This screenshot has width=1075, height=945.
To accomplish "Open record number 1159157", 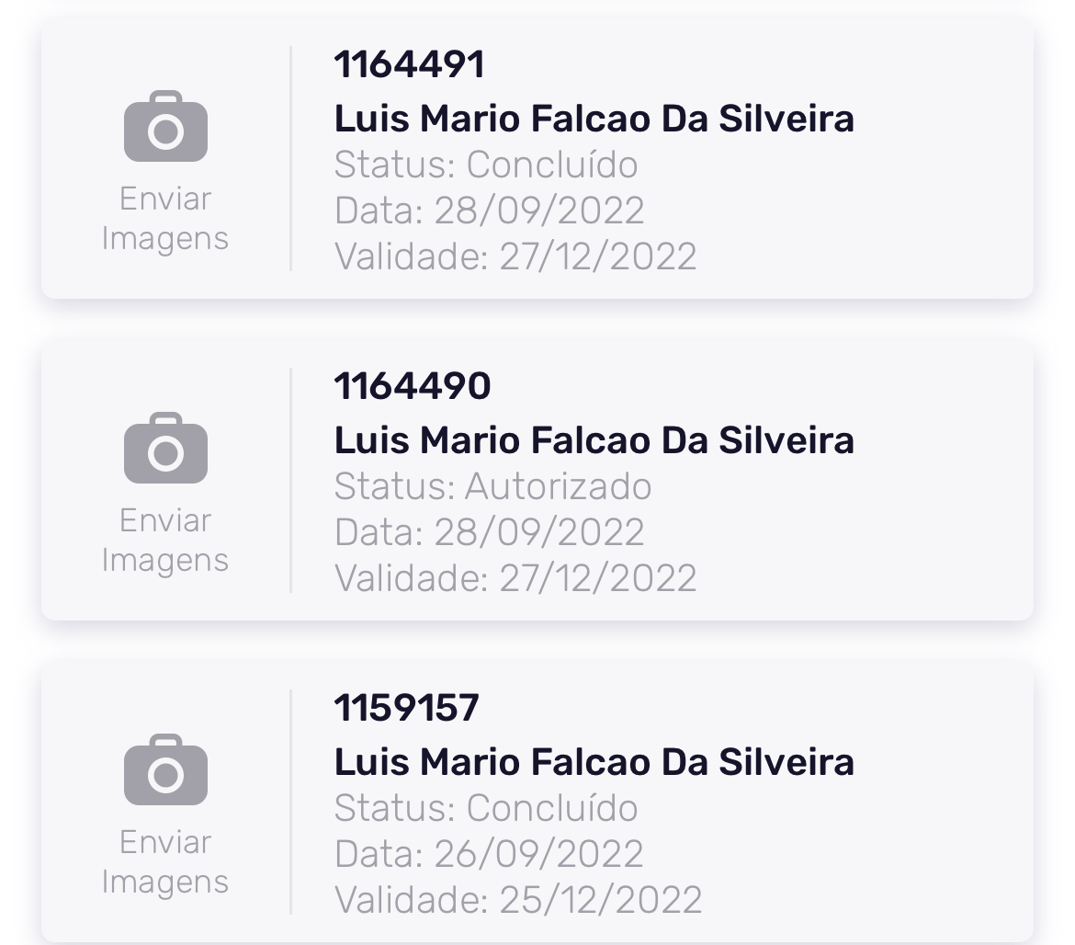I will [x=406, y=709].
